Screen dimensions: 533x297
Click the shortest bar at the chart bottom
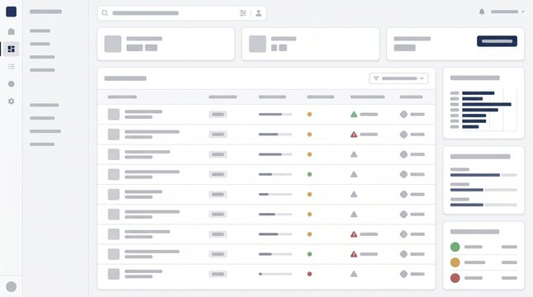coord(470,126)
